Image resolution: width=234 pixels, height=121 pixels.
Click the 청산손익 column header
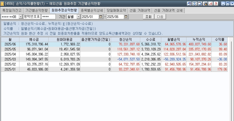(126, 39)
